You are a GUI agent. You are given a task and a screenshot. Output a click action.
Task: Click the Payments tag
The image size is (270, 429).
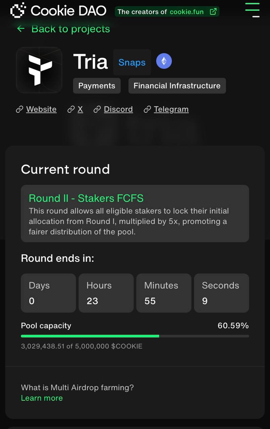[x=97, y=86]
